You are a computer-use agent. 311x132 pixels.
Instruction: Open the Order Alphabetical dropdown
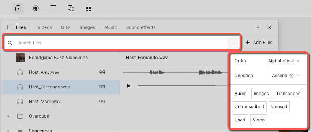(284, 61)
